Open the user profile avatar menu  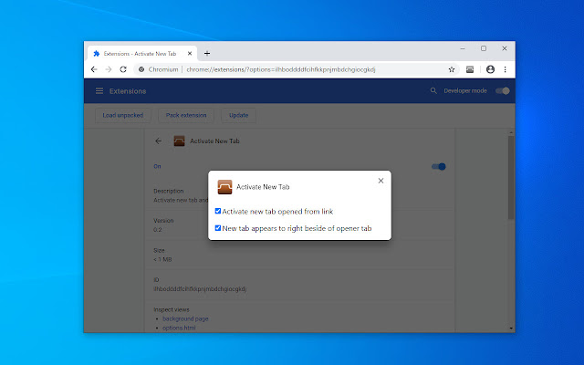490,69
